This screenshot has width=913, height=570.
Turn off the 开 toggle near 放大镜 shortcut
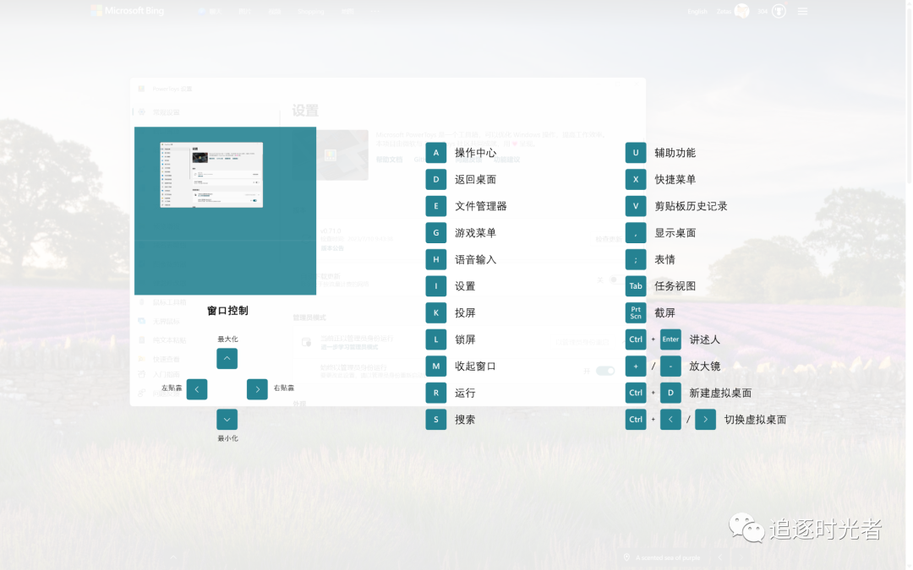(604, 370)
